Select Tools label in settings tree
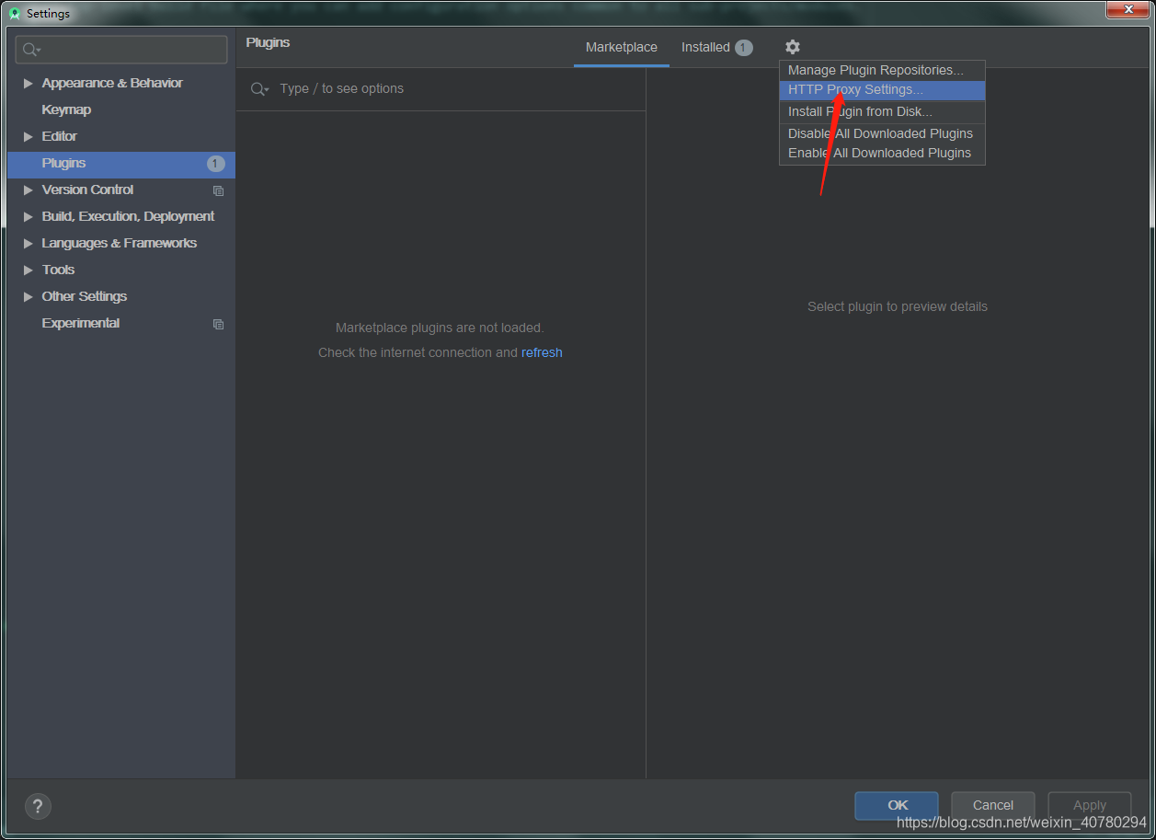The width and height of the screenshot is (1156, 840). [x=58, y=270]
